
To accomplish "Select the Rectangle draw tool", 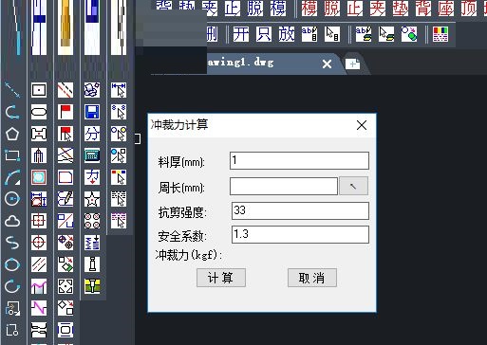I will (12, 155).
